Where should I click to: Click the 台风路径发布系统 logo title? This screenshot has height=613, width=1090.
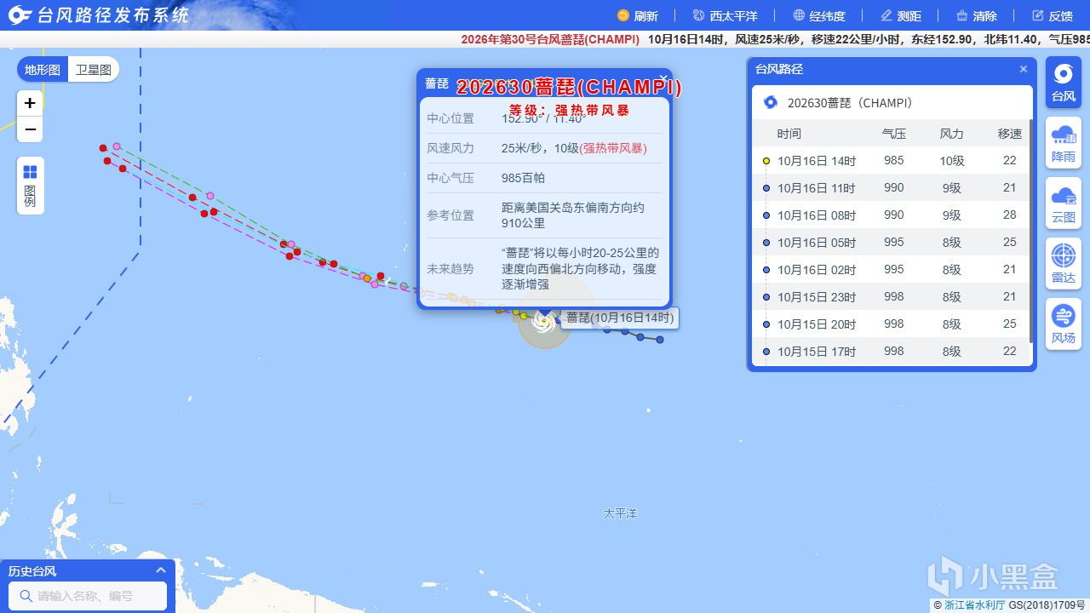click(x=98, y=14)
